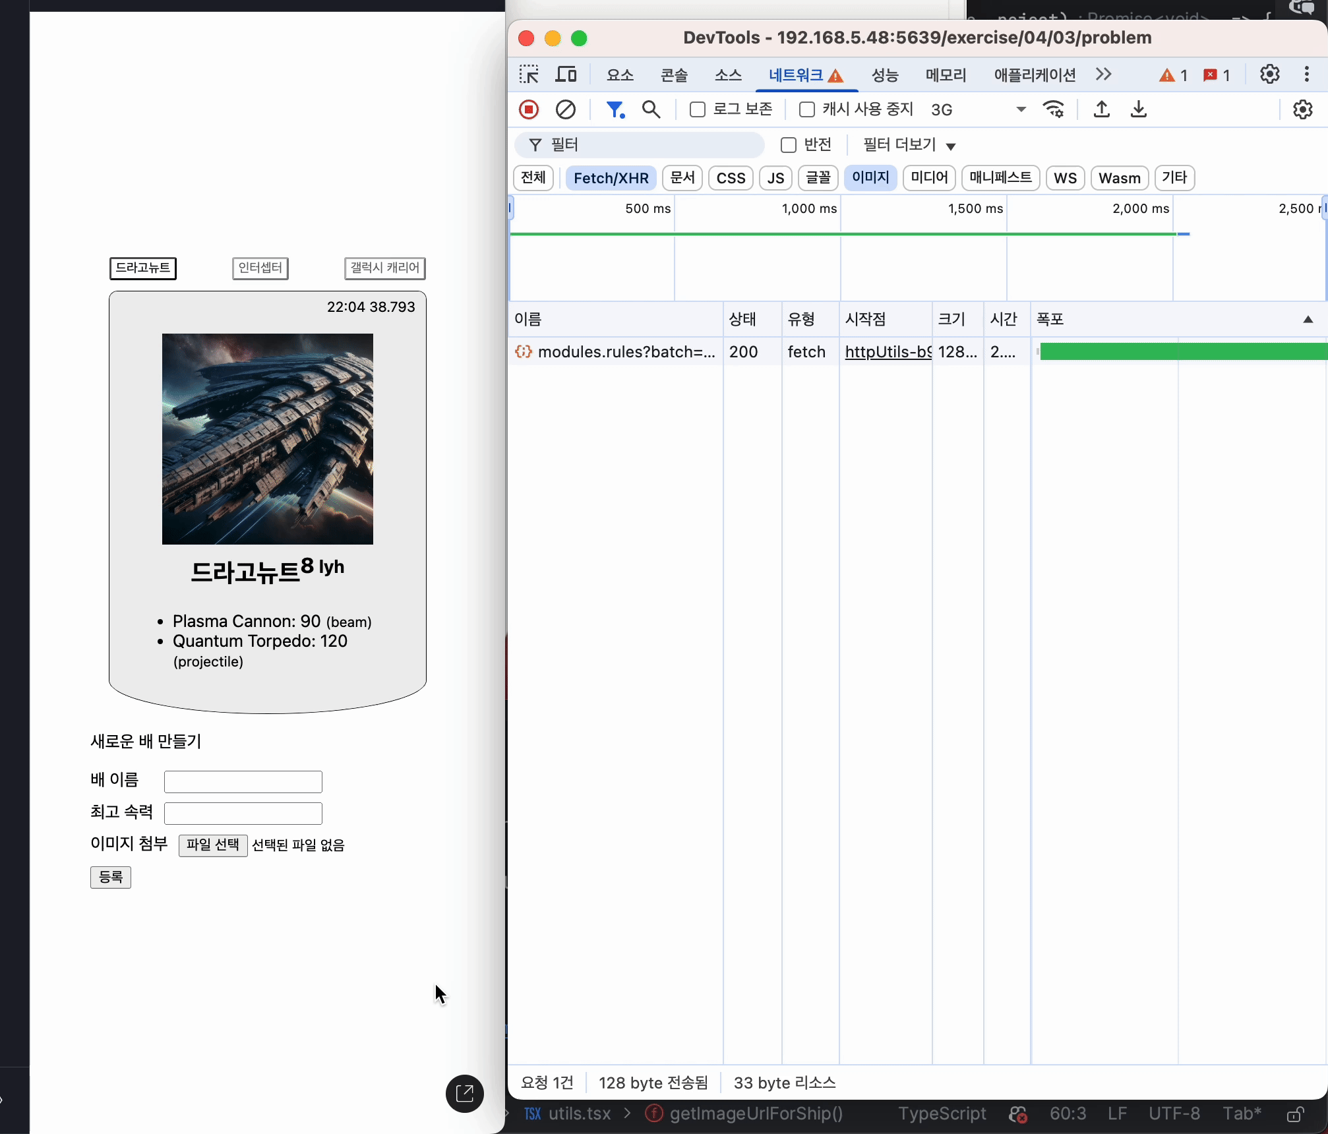Toggle the JS filter chip
Screen dimensions: 1328x1134
coord(775,178)
